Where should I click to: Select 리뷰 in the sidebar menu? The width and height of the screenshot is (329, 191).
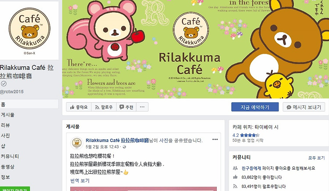[x=5, y=125]
